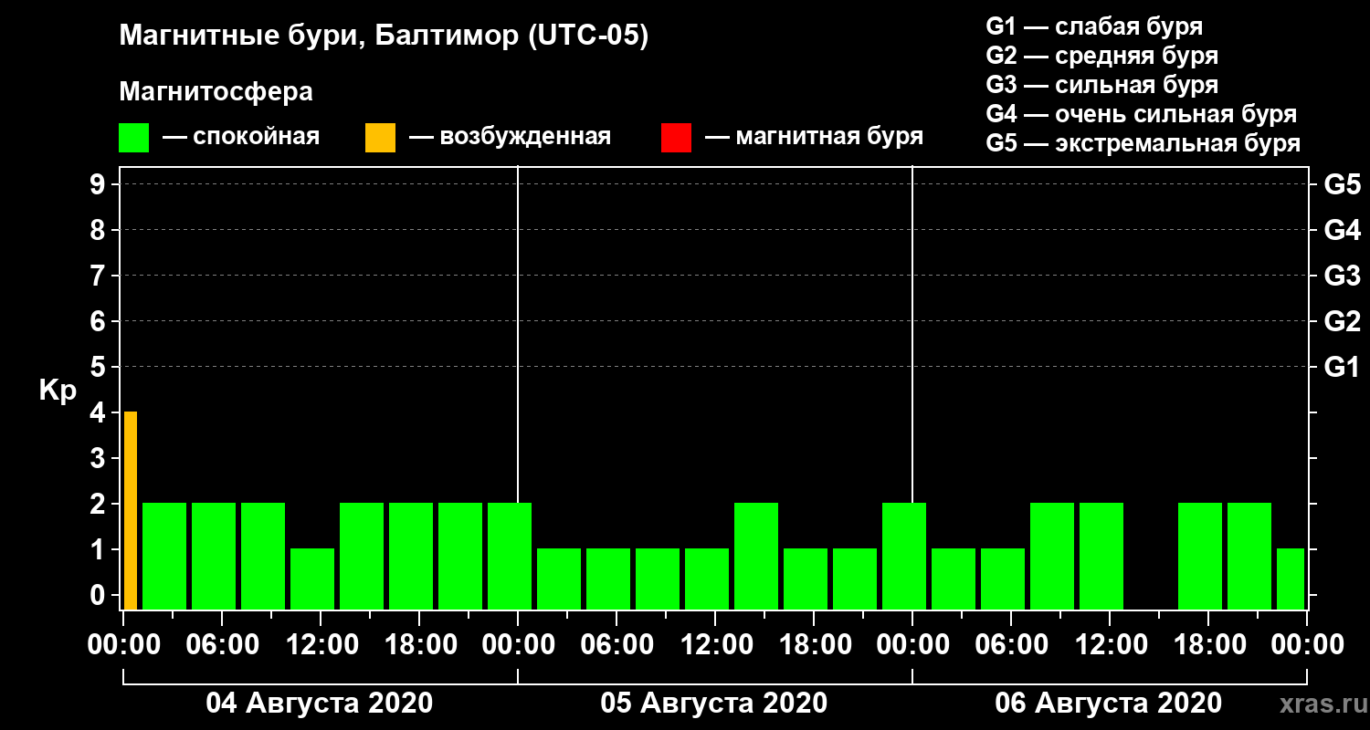Viewport: 1370px width, 730px height.
Task: Click the 'G3' label on the right axis
Action: pos(1342,276)
